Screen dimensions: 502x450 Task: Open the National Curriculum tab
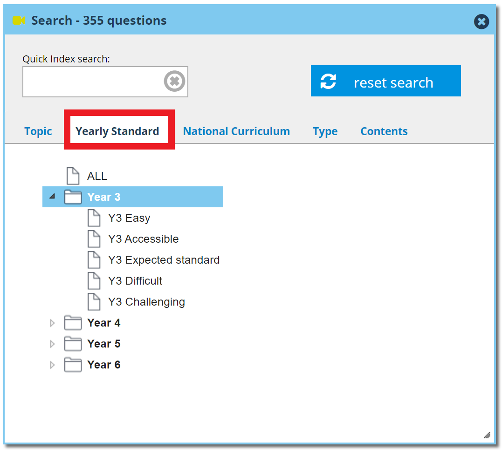236,131
